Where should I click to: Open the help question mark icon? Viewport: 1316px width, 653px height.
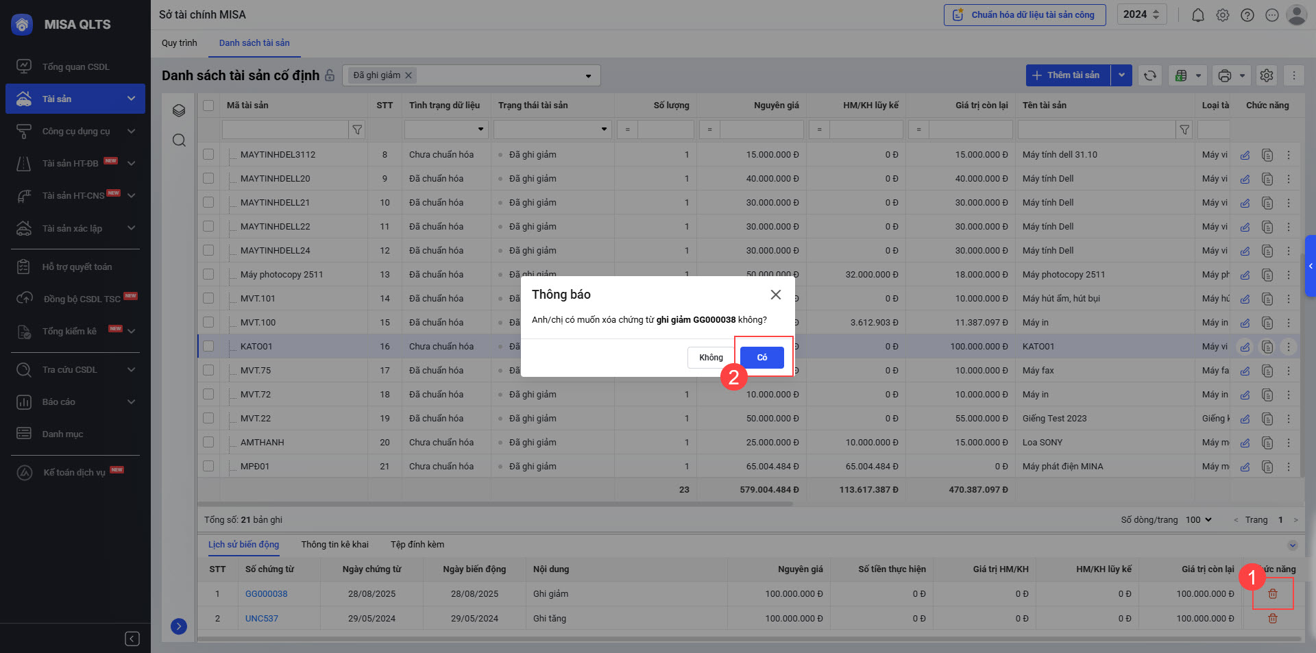pyautogui.click(x=1247, y=15)
